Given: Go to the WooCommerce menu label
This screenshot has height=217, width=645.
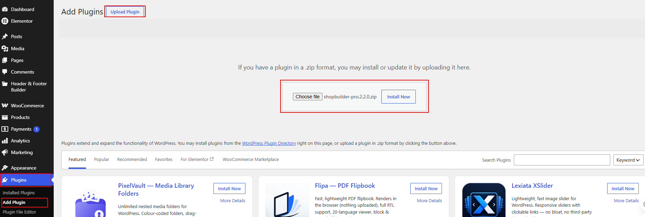Looking at the screenshot, I should [28, 106].
